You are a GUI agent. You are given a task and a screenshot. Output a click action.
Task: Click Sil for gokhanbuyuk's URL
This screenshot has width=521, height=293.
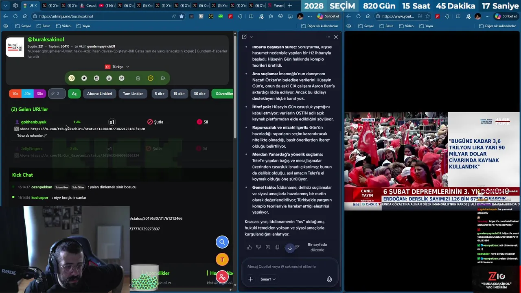point(202,122)
